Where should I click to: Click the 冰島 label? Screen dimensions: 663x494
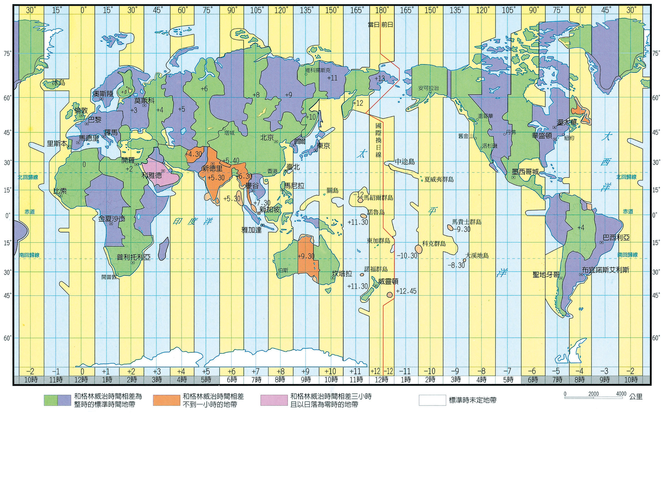[x=58, y=83]
